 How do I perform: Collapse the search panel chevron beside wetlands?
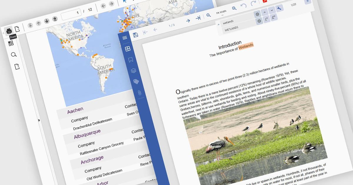219,24
